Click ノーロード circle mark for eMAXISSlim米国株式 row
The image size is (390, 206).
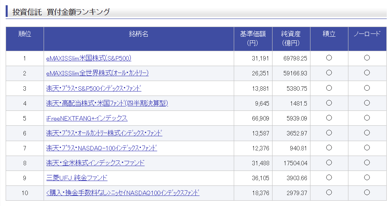[x=367, y=58]
